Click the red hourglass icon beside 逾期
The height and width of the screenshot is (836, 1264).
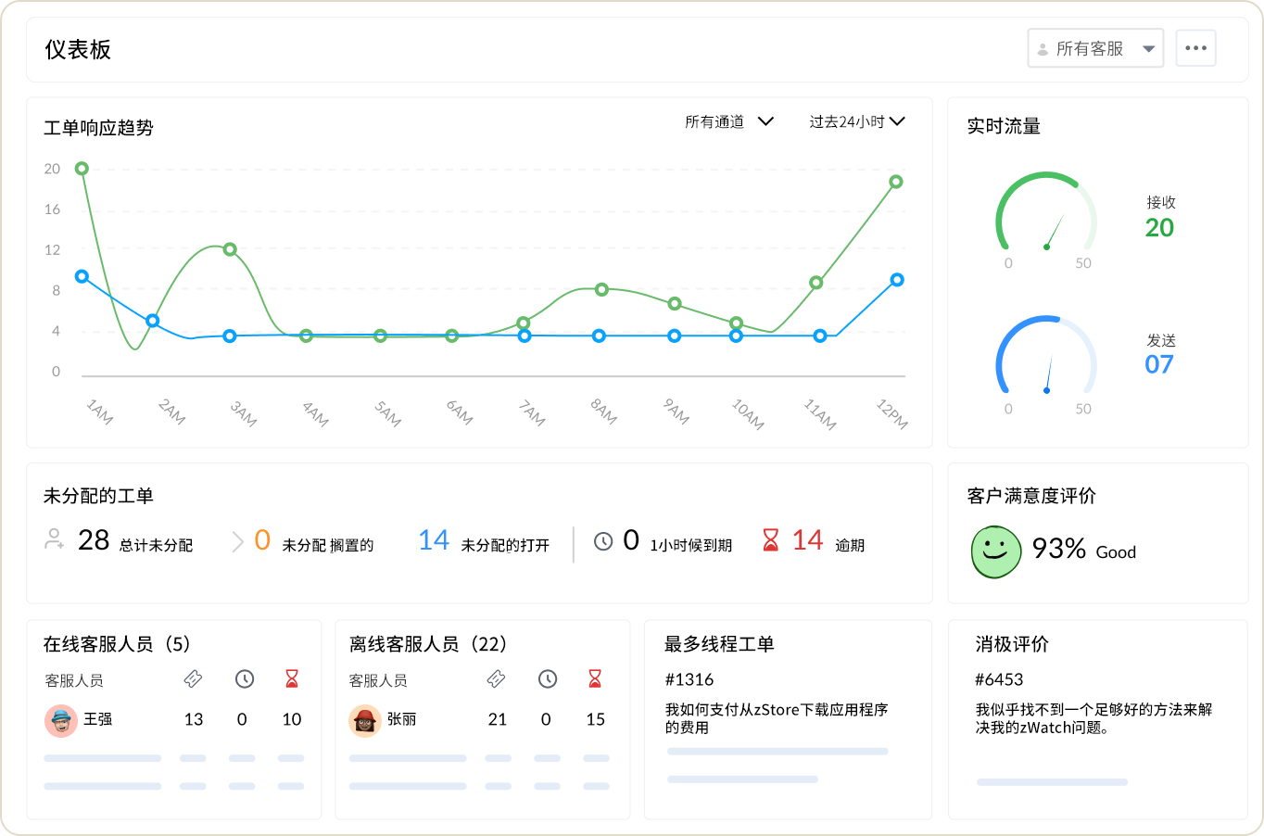770,539
